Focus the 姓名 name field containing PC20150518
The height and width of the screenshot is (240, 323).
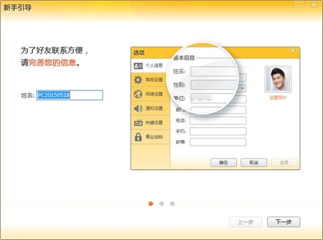pyautogui.click(x=70, y=95)
